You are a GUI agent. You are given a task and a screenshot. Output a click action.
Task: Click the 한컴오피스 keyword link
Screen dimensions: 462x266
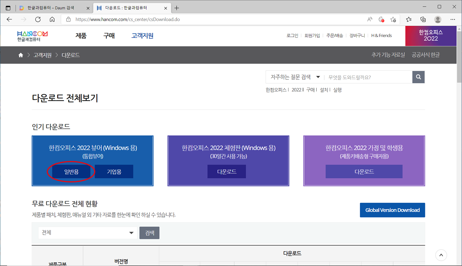click(x=276, y=90)
